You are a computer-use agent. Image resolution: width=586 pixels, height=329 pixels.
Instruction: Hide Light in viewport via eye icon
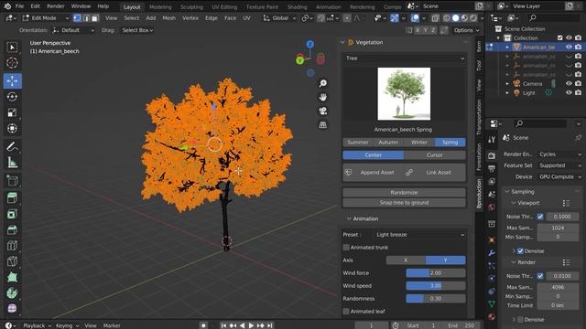pyautogui.click(x=569, y=92)
